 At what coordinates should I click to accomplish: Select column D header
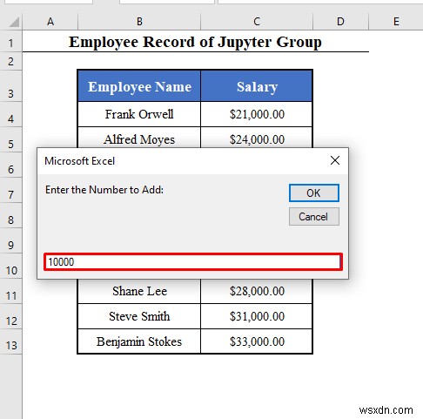340,22
